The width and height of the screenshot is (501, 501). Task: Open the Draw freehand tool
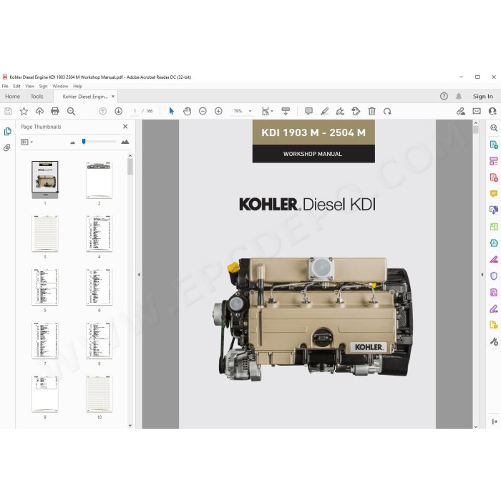(x=340, y=111)
